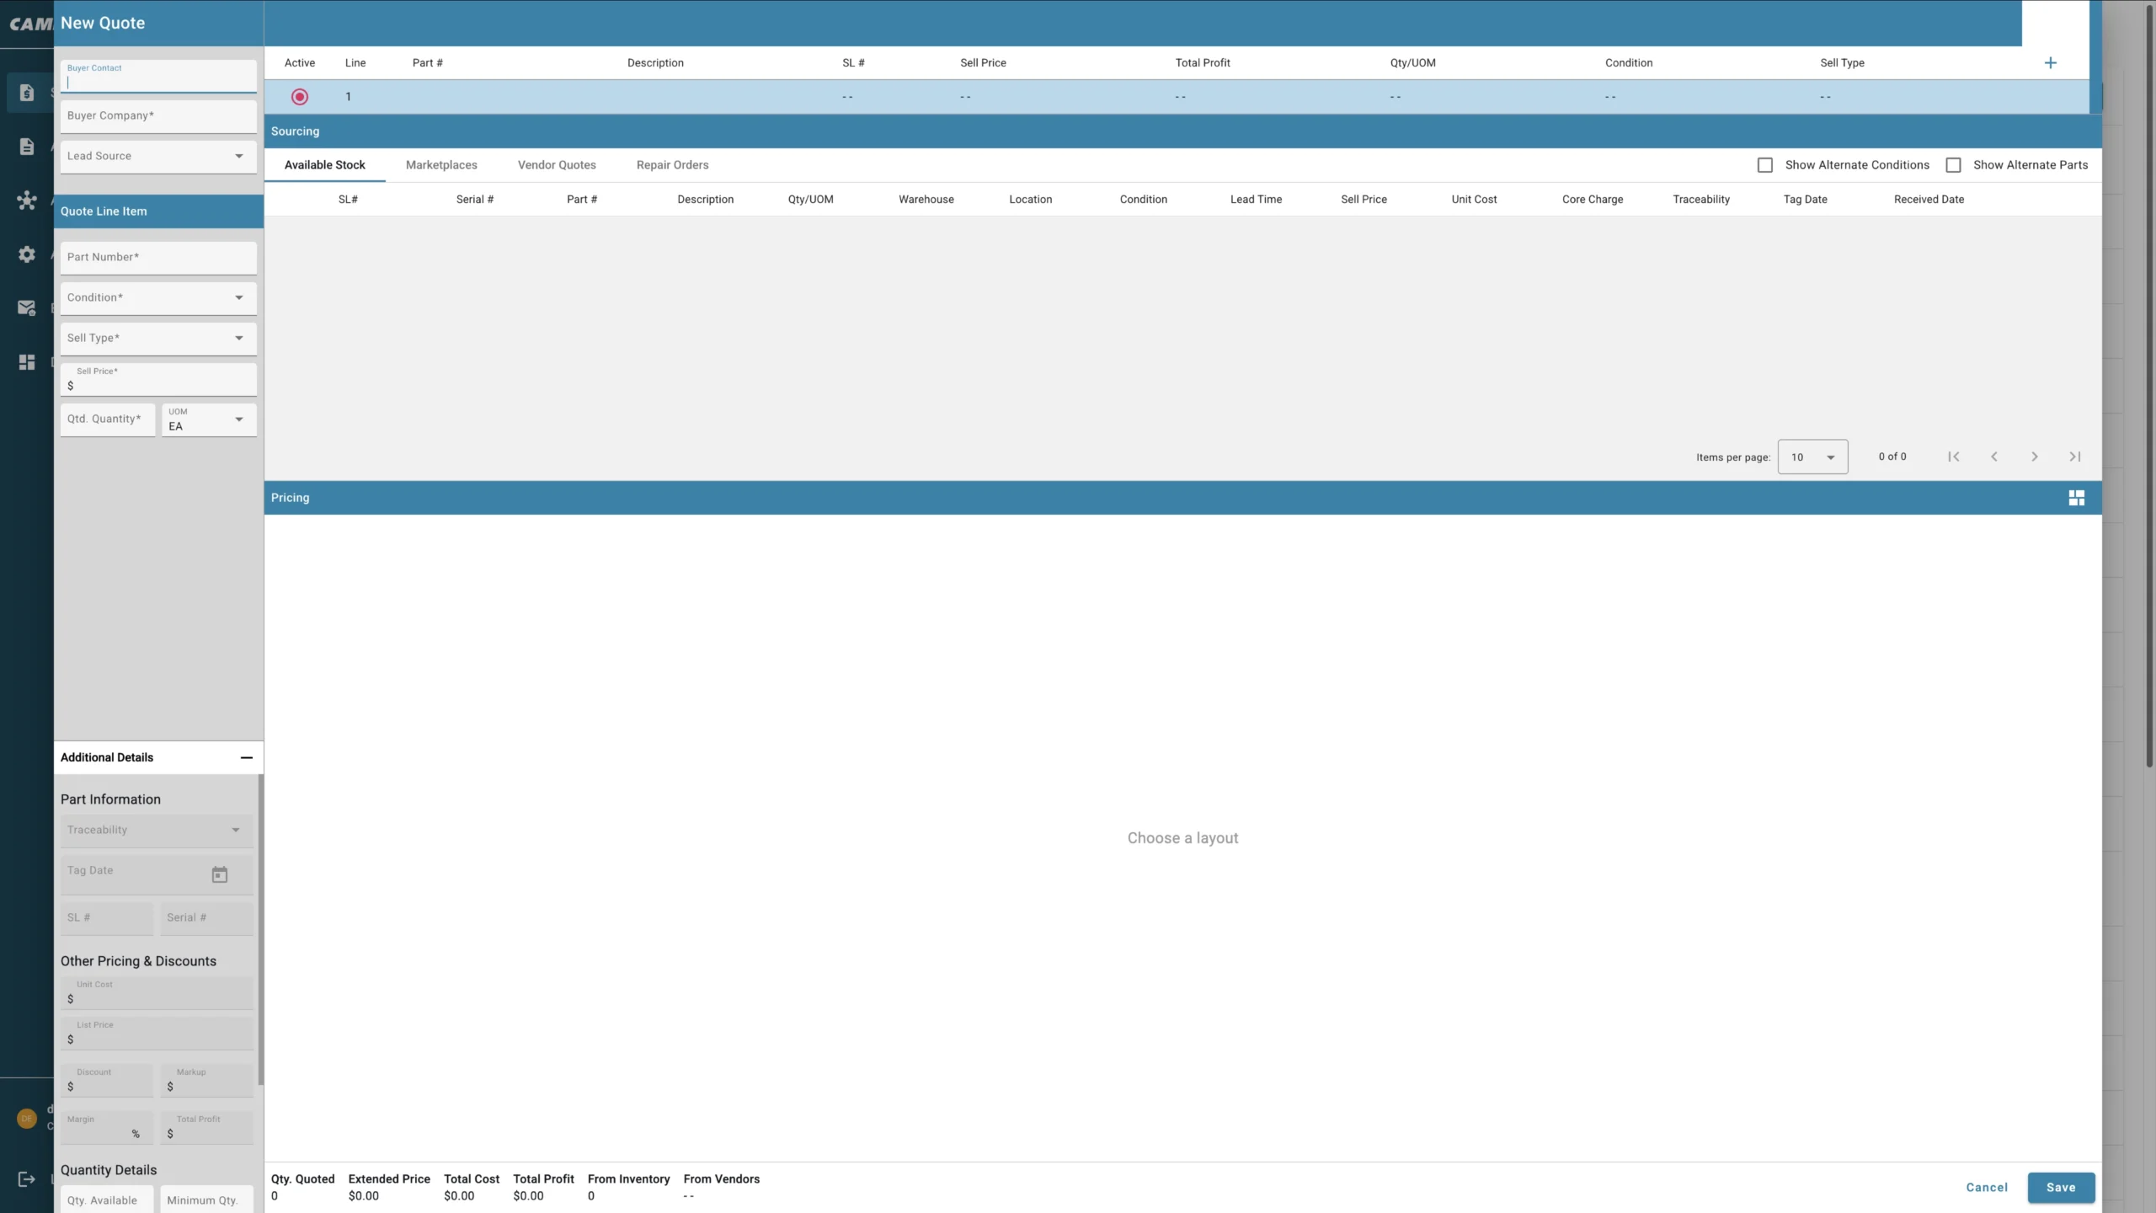Go to previous page of stock results
This screenshot has height=1213, width=2156.
[x=1993, y=457]
